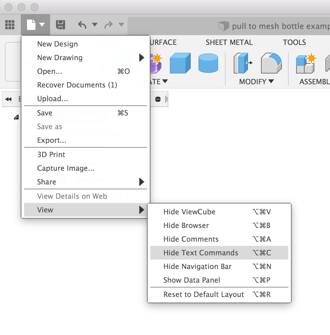330x335 pixels.
Task: Choose View Details on Web
Action: tap(86, 196)
